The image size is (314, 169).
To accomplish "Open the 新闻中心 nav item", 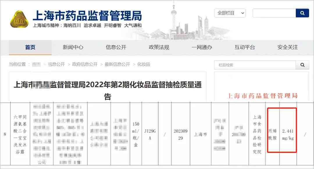I will pos(73,47).
